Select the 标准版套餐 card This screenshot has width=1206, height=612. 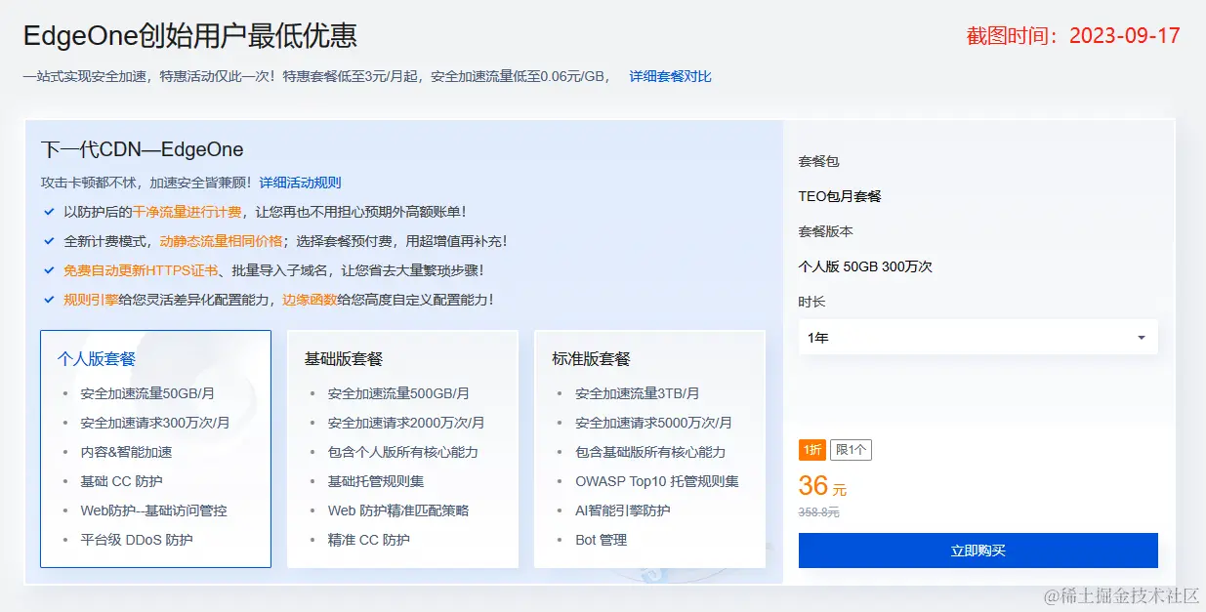[649, 449]
